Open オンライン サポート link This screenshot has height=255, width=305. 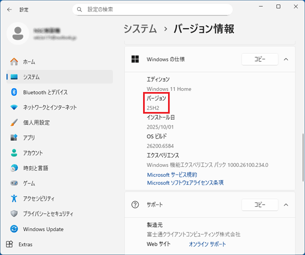[207, 244]
